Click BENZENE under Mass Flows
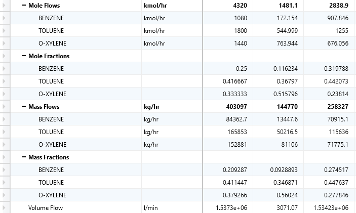356x213 pixels. pos(51,119)
